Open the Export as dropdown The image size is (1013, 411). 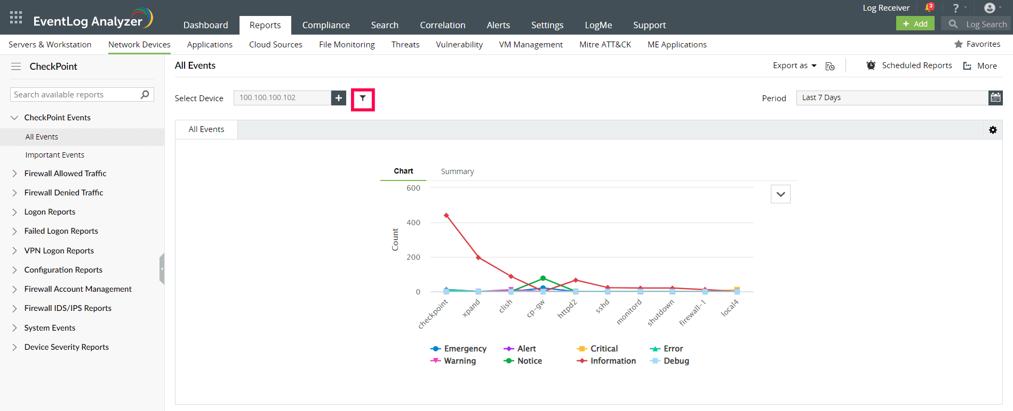point(794,65)
